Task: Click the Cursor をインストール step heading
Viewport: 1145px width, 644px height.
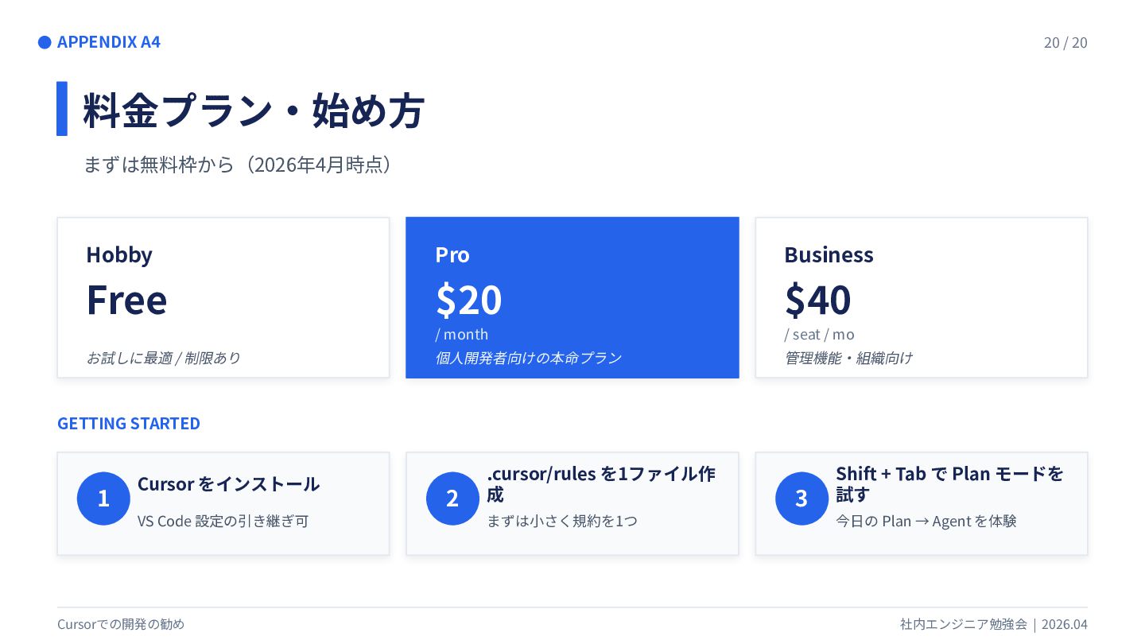Action: (x=228, y=484)
